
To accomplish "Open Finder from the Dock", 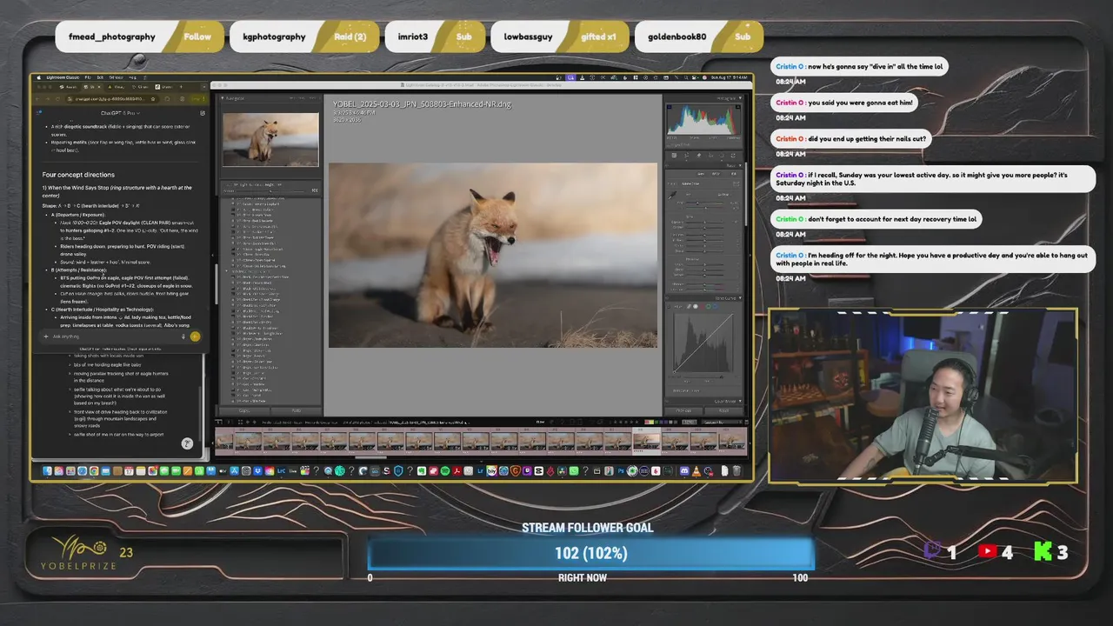I will [x=47, y=470].
